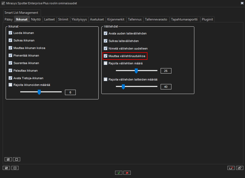Toggle Muuttaa välilehtiruudukkoa checkbox

pos(106,56)
